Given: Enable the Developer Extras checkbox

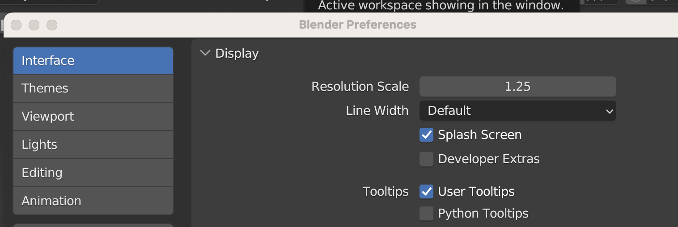Looking at the screenshot, I should pos(426,159).
